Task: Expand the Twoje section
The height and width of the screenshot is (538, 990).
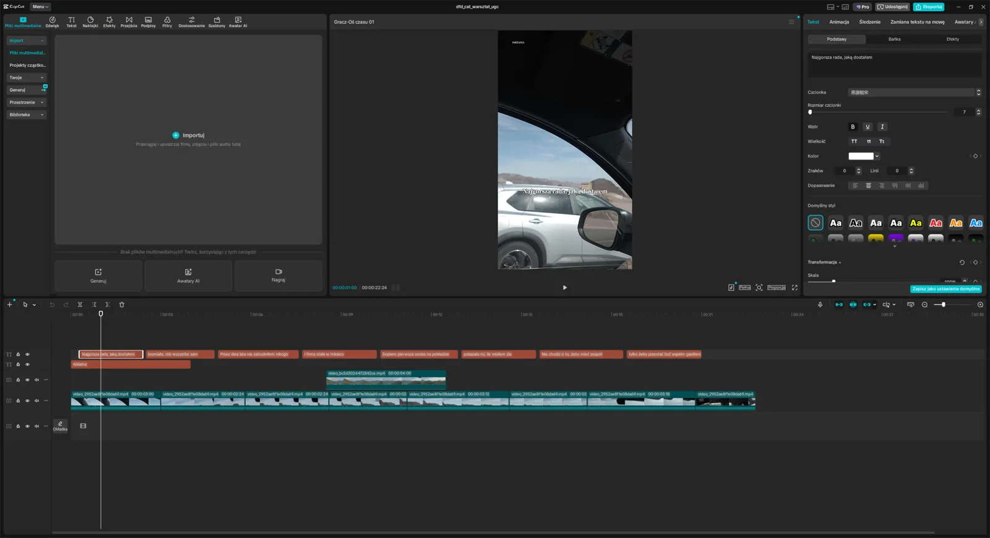Action: [x=27, y=78]
